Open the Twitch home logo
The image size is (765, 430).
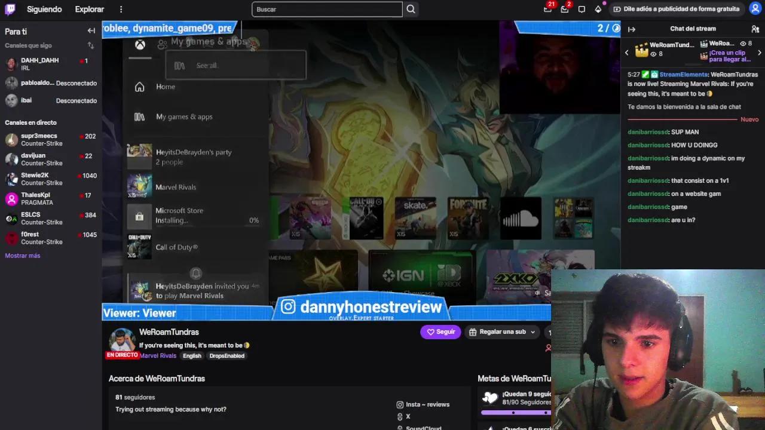click(10, 9)
